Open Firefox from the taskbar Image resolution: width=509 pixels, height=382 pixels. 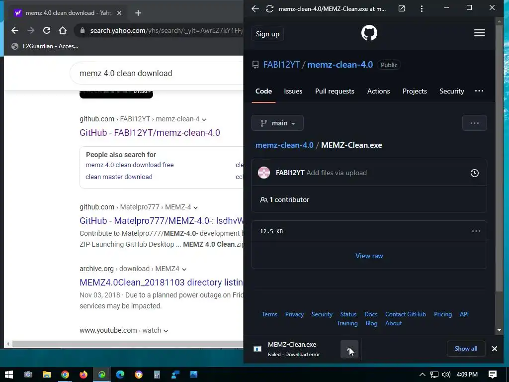[x=84, y=375]
